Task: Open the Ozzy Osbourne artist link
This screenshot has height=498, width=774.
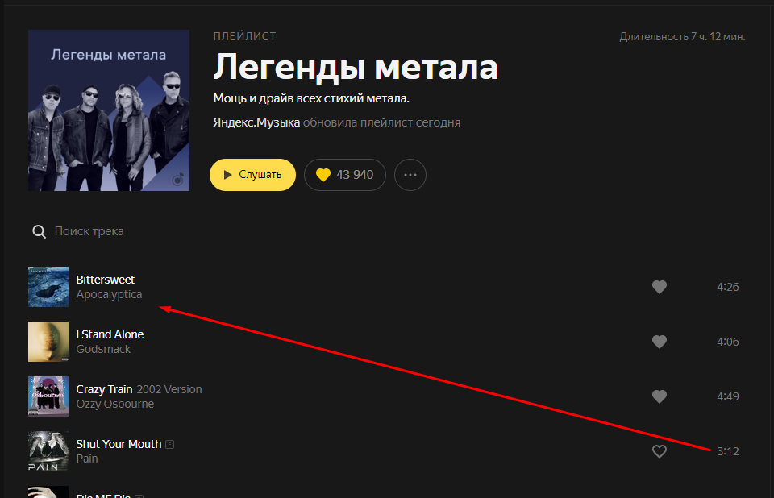Action: coord(115,404)
